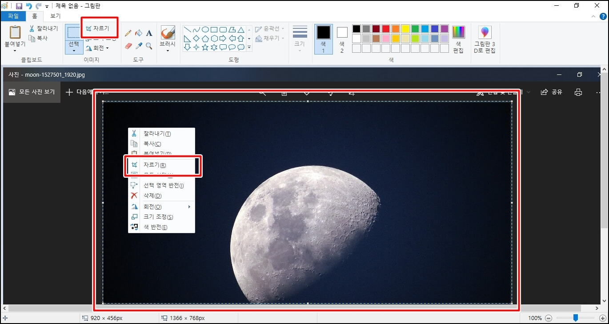Click the Save icon in quick access toolbar

[19, 6]
